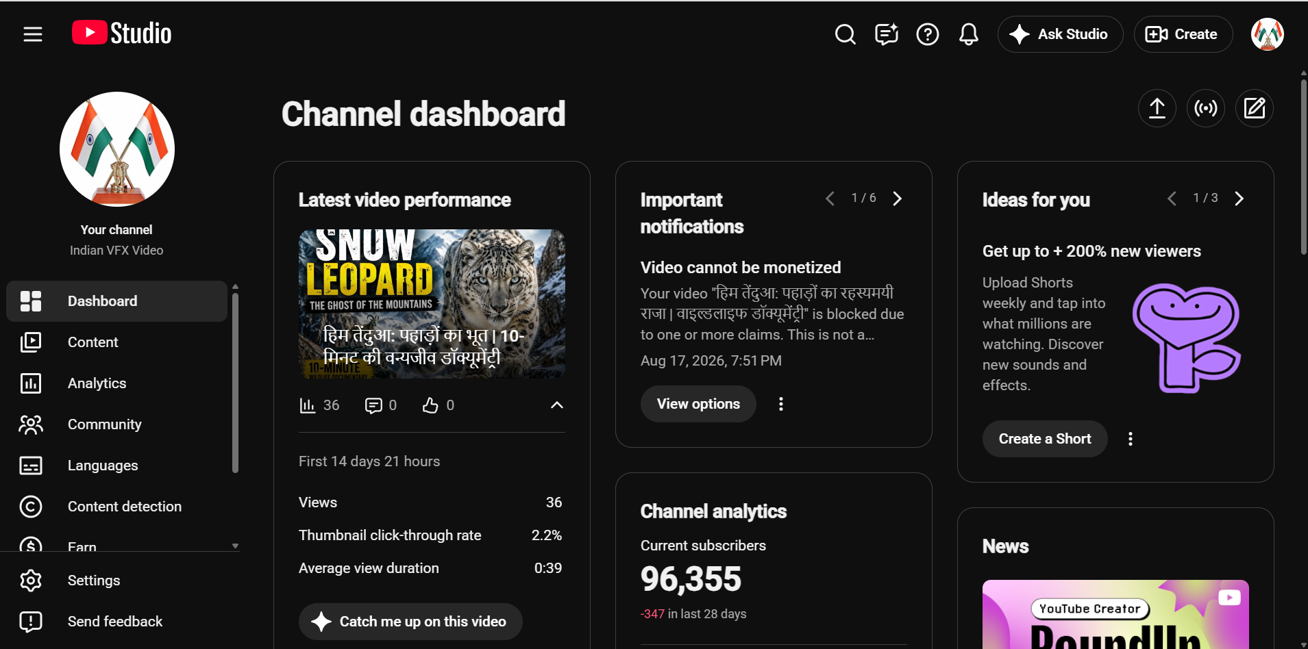
Task: Open the Help question mark icon
Action: pos(928,34)
